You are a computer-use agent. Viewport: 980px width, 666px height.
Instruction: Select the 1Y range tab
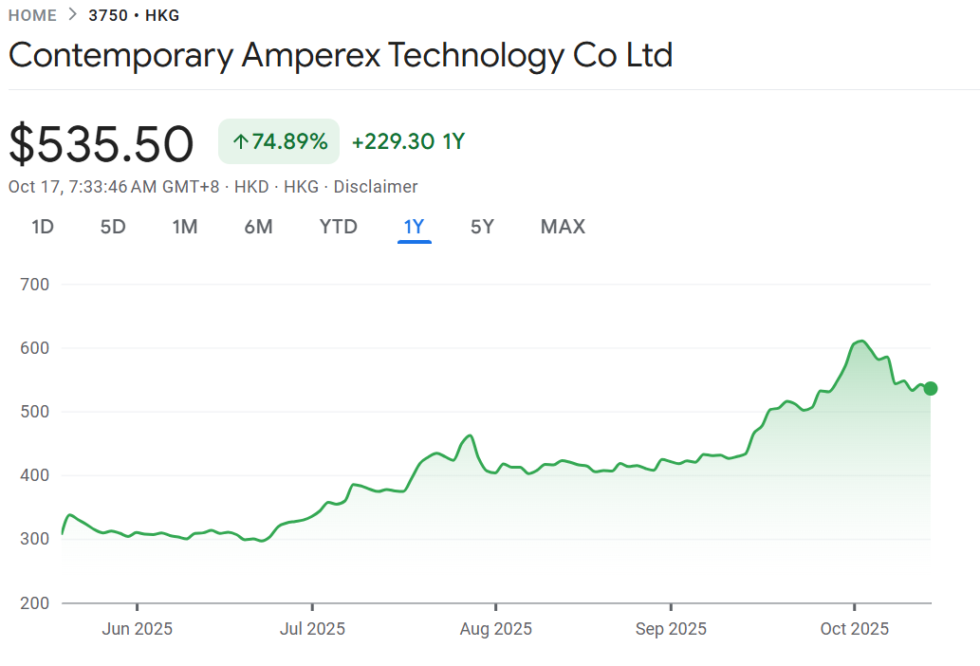point(415,227)
